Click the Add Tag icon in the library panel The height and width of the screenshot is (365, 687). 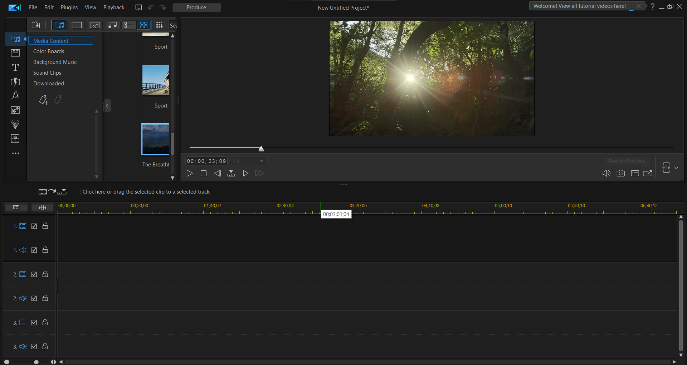click(x=43, y=100)
